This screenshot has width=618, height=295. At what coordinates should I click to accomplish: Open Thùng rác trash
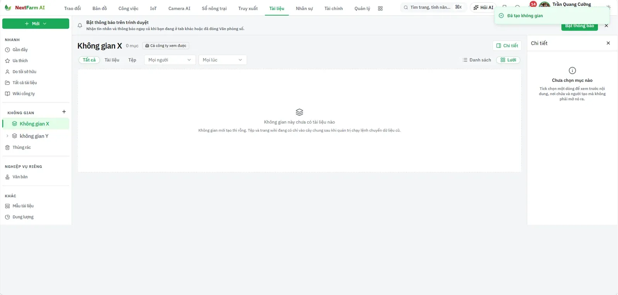point(36,147)
